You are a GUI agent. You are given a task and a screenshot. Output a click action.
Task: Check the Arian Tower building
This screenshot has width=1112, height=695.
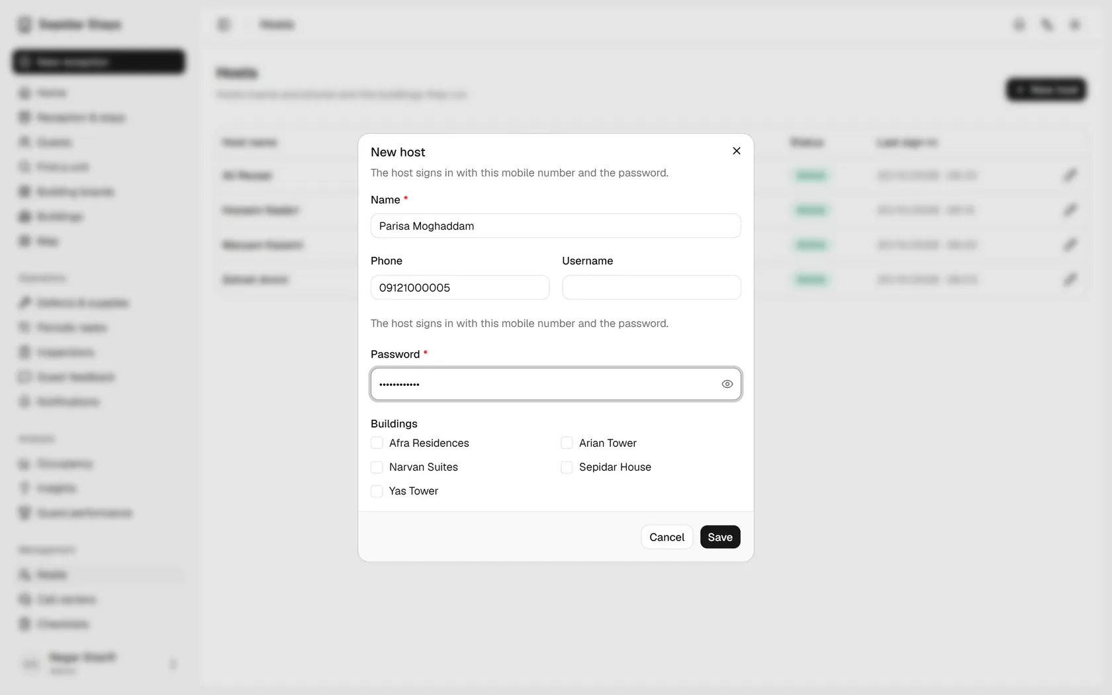pyautogui.click(x=567, y=443)
